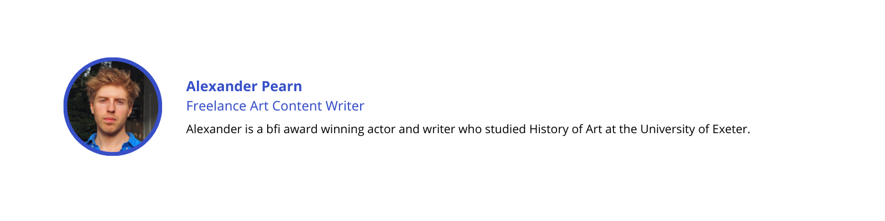Click the blue ring around the avatar
The height and width of the screenshot is (221, 885).
(113, 59)
